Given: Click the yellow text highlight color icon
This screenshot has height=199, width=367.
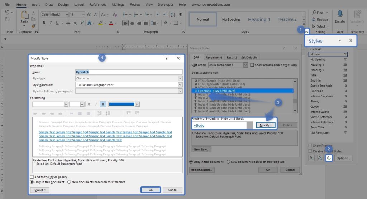Looking at the screenshot, I should click(100, 23).
